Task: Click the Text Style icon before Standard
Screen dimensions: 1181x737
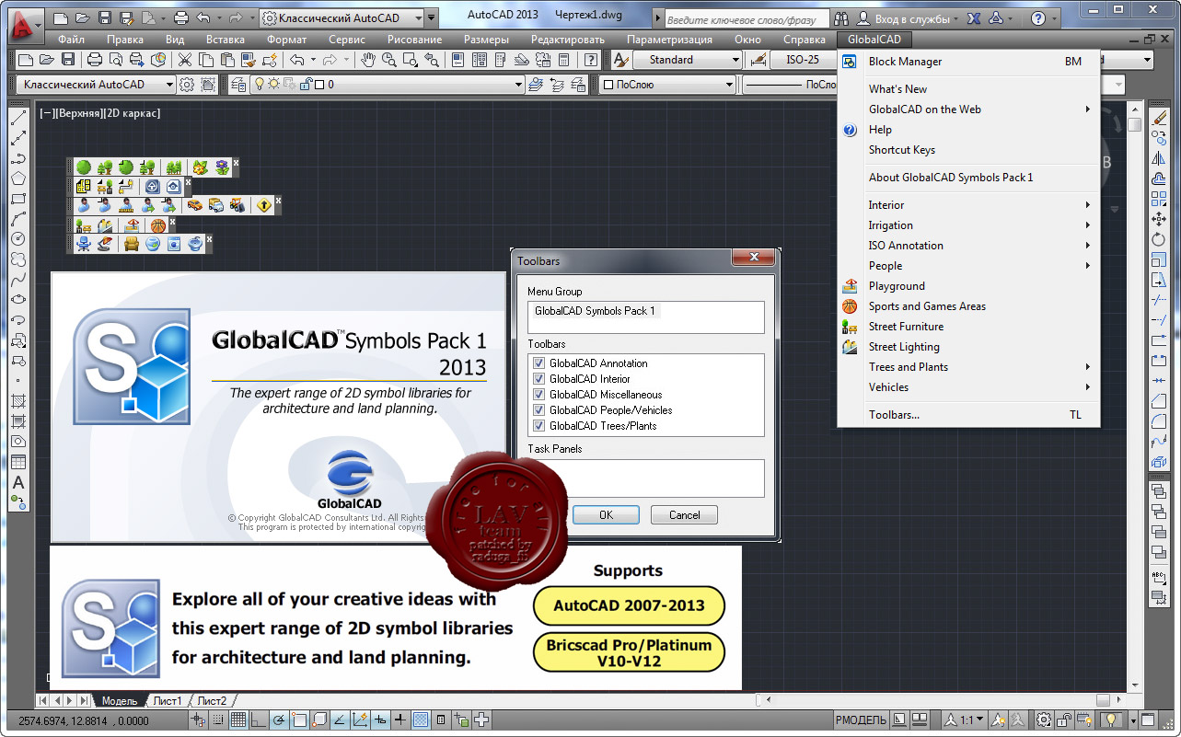Action: [x=620, y=60]
